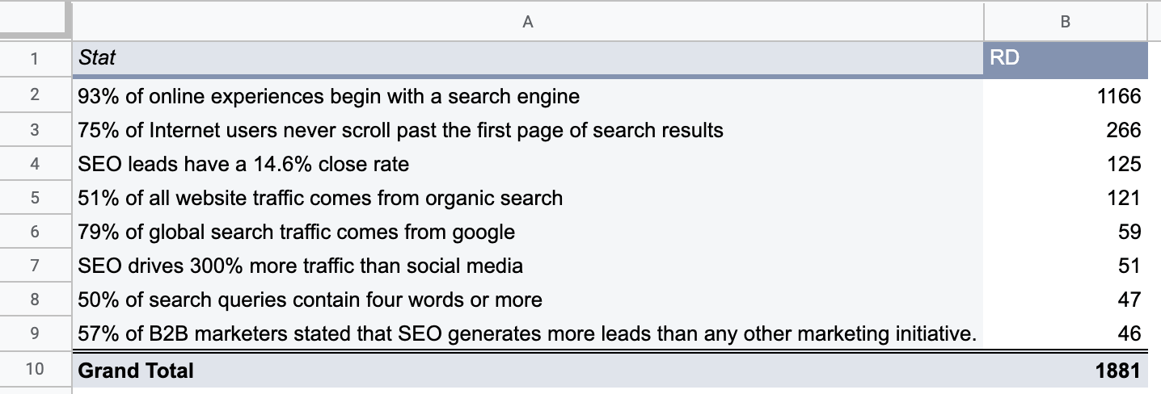Click the RD value 1166
The height and width of the screenshot is (394, 1161).
pyautogui.click(x=1118, y=97)
